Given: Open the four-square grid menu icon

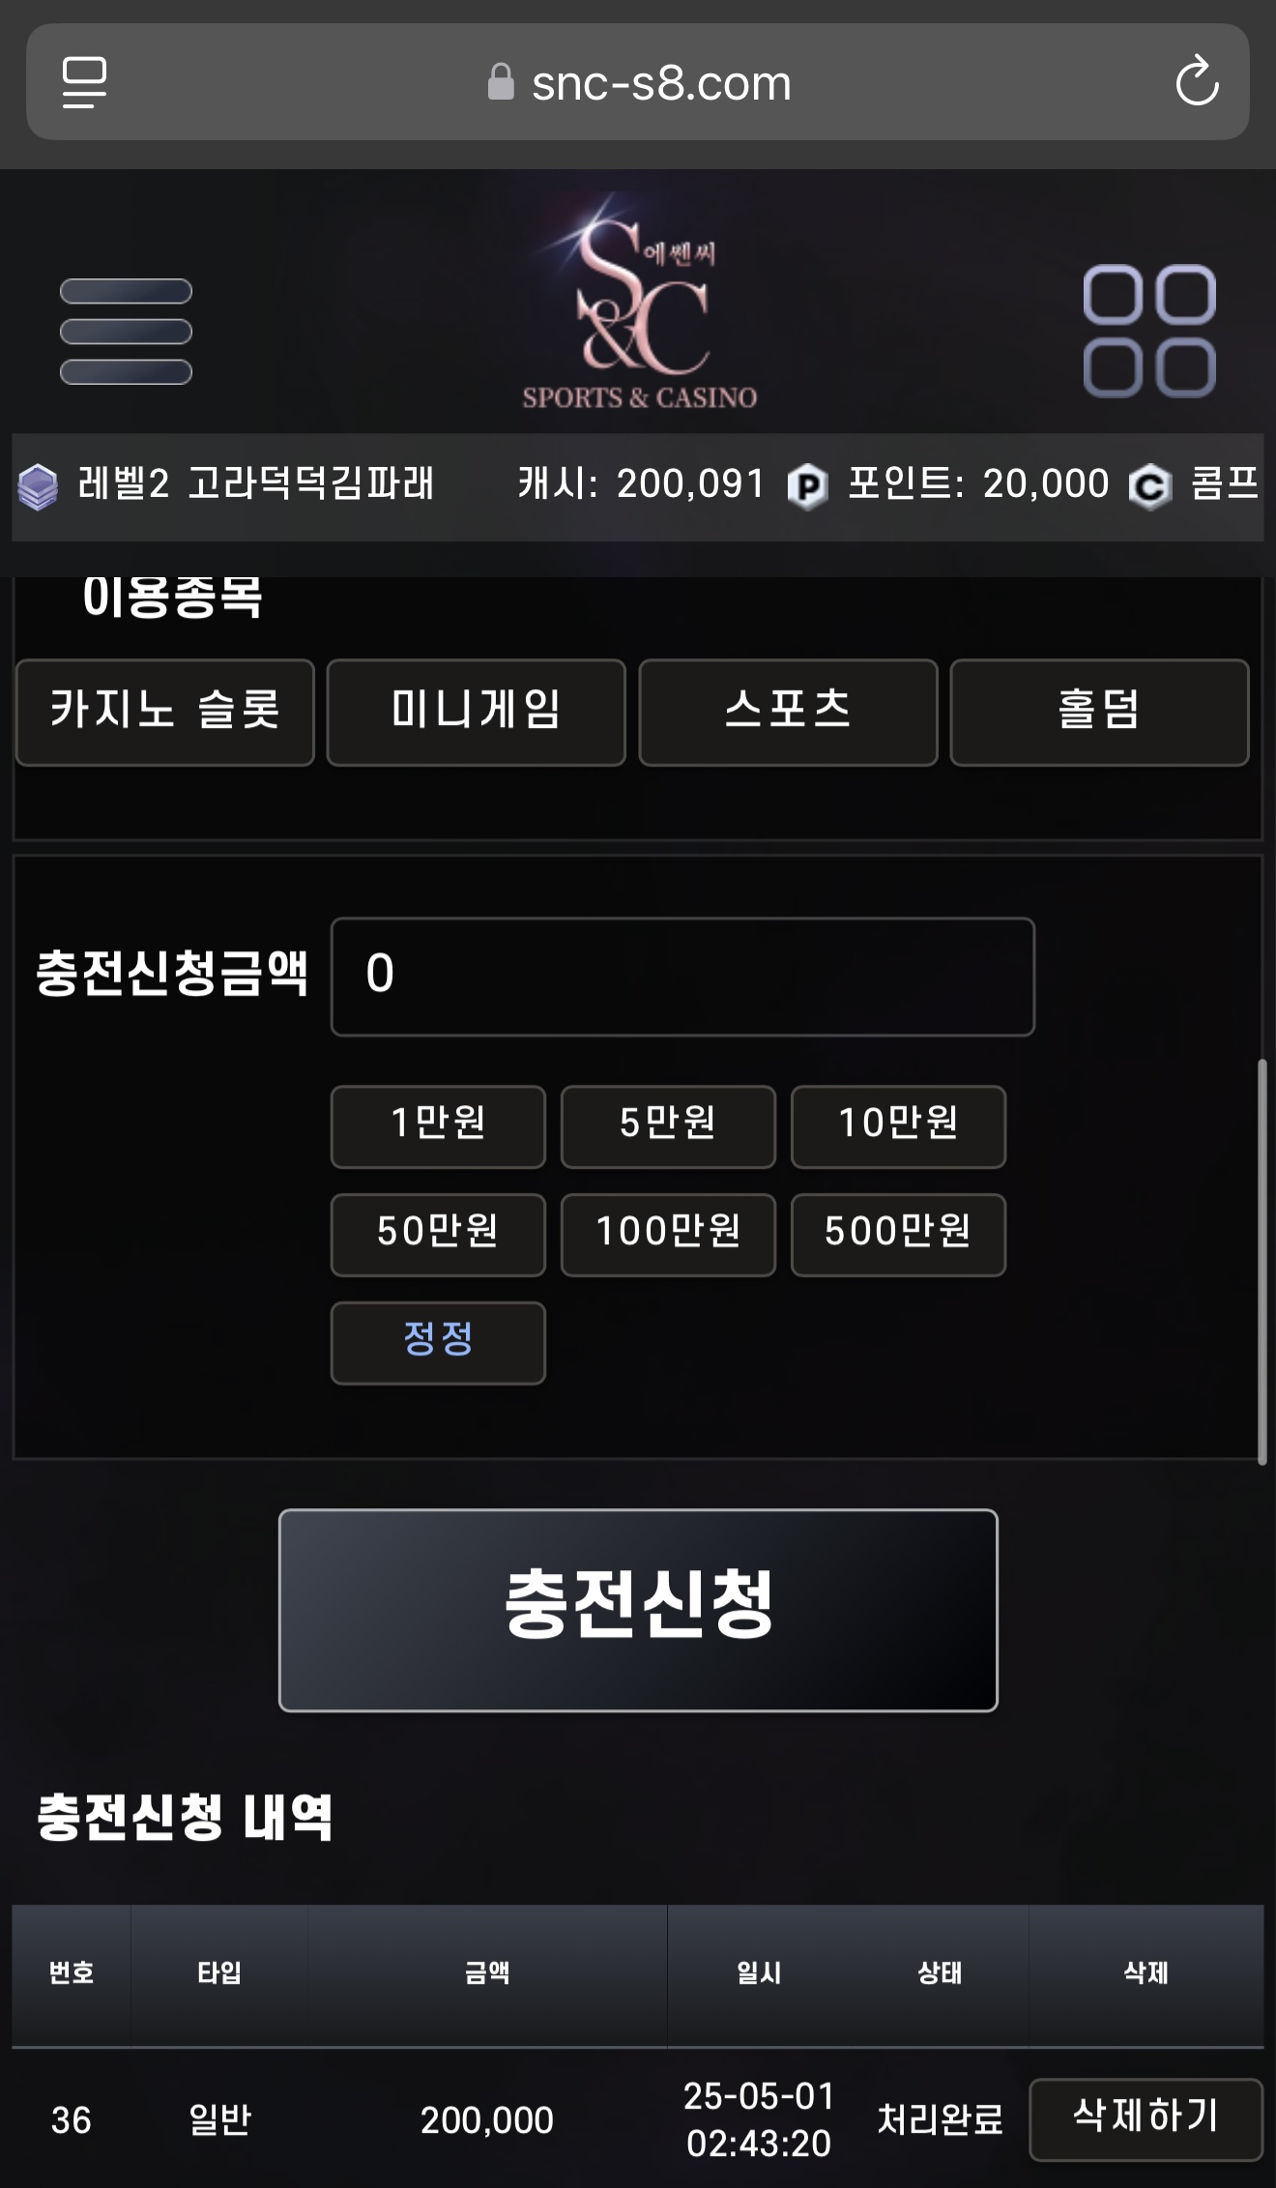Looking at the screenshot, I should click(x=1149, y=331).
